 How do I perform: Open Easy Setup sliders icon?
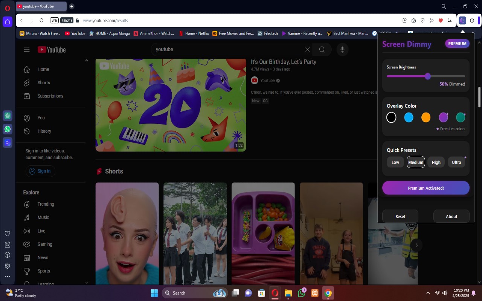tap(450, 20)
